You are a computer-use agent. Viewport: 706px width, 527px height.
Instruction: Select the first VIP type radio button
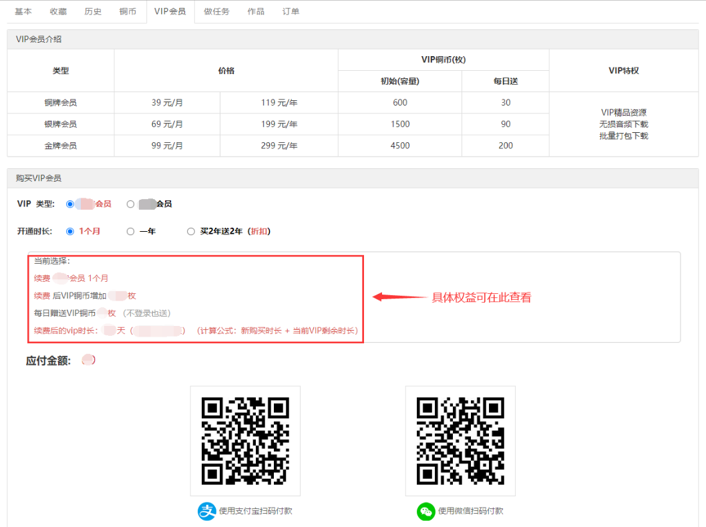click(69, 204)
